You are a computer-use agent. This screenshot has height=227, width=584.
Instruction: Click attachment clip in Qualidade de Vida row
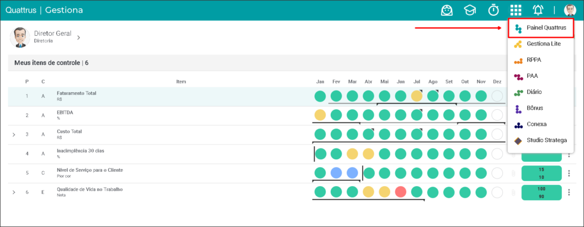tap(513, 192)
